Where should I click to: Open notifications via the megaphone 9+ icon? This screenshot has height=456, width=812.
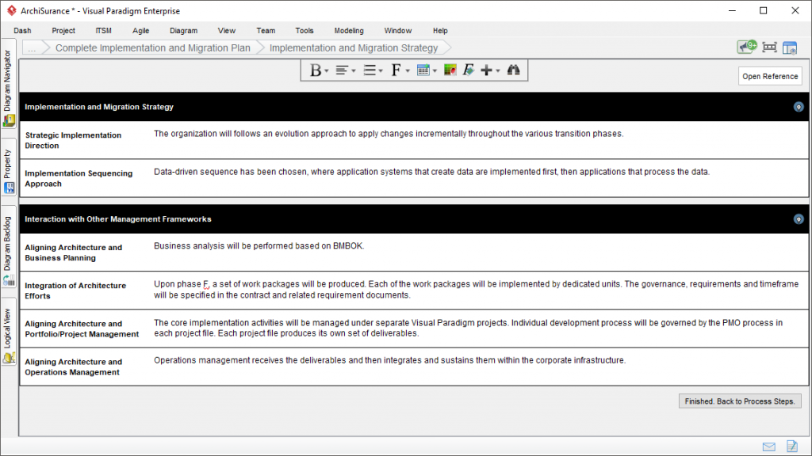745,46
